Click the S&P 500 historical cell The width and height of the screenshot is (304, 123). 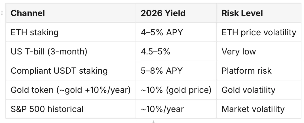[71, 109]
